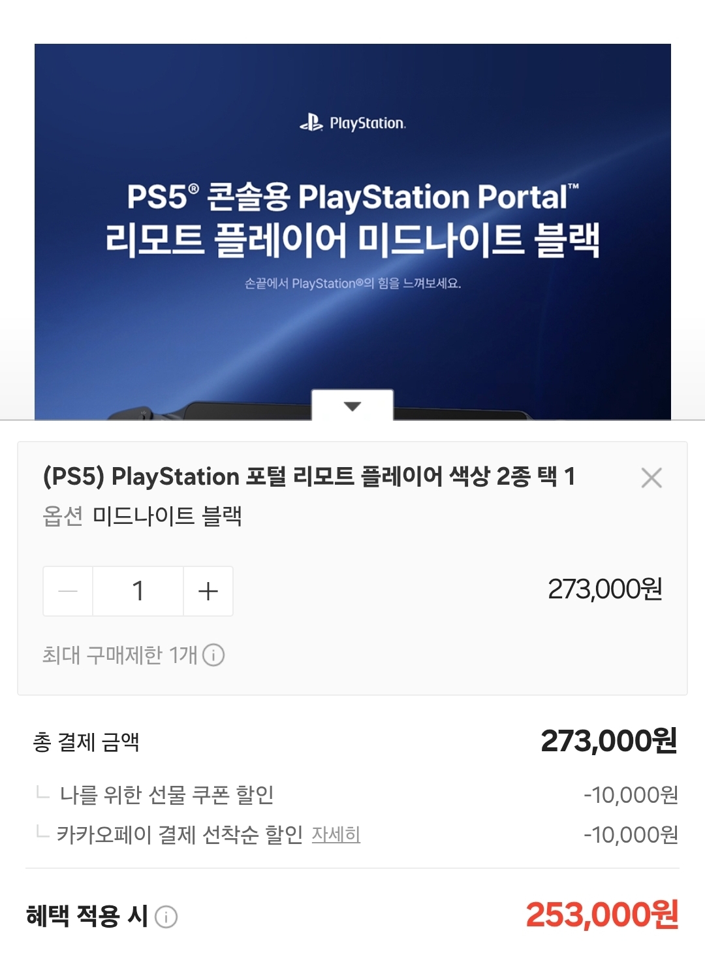This screenshot has height=959, width=705.
Task: Click the PlayStation logo in the banner
Action: (352, 123)
